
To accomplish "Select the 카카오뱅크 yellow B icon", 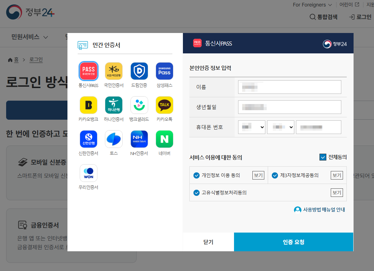I will pyautogui.click(x=89, y=105).
